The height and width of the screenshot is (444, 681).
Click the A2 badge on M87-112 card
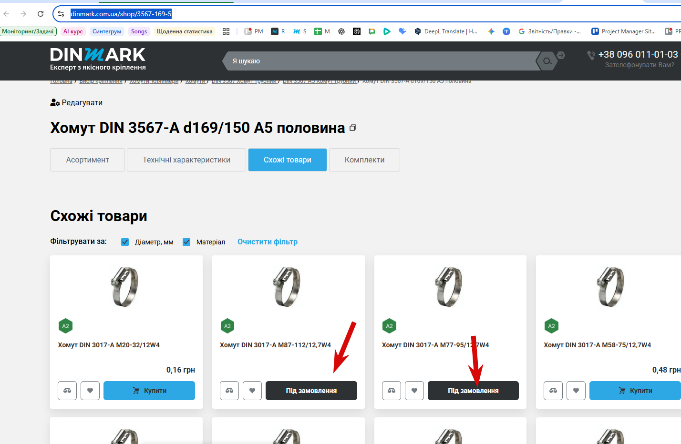click(x=227, y=326)
